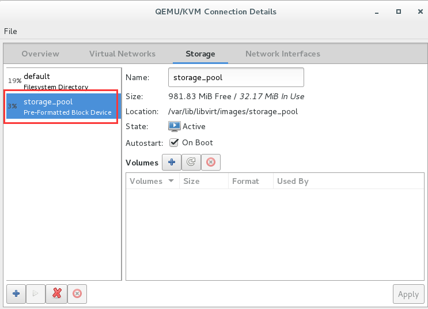Image resolution: width=428 pixels, height=309 pixels.
Task: Click the 3% usage label
Action: (12, 106)
